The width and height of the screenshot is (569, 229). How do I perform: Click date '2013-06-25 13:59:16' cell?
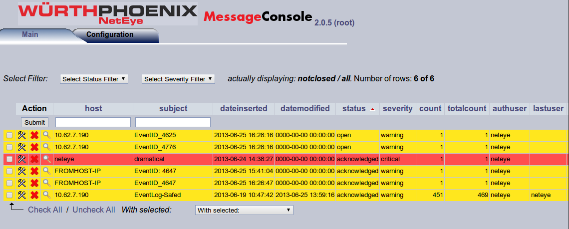(x=305, y=195)
